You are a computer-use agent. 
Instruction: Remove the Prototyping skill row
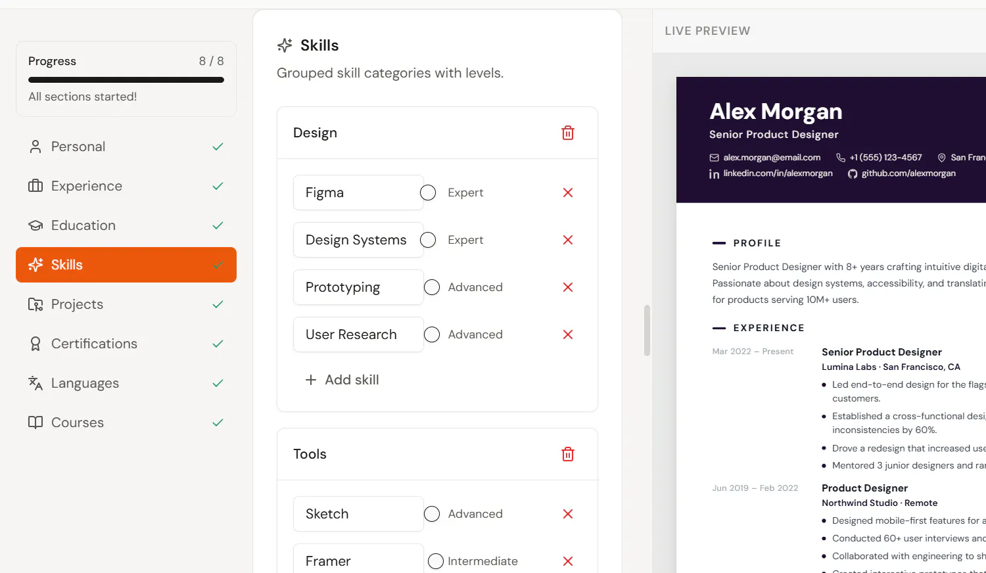[x=568, y=287]
